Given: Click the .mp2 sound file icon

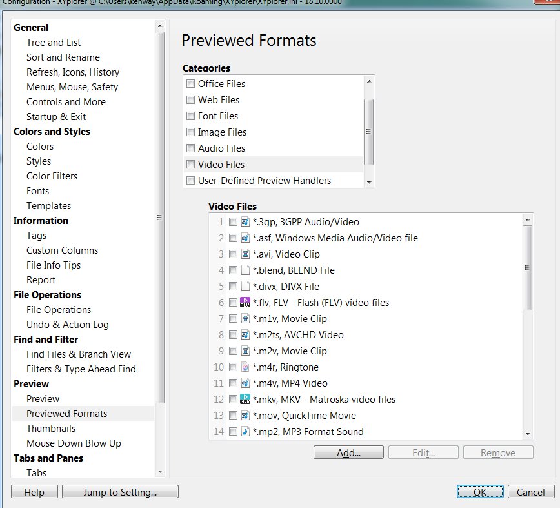Looking at the screenshot, I should (x=245, y=431).
